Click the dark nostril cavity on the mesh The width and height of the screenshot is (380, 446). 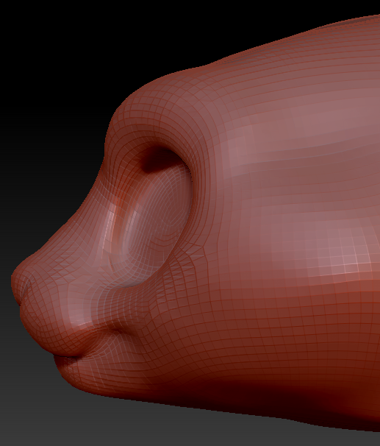tap(159, 157)
